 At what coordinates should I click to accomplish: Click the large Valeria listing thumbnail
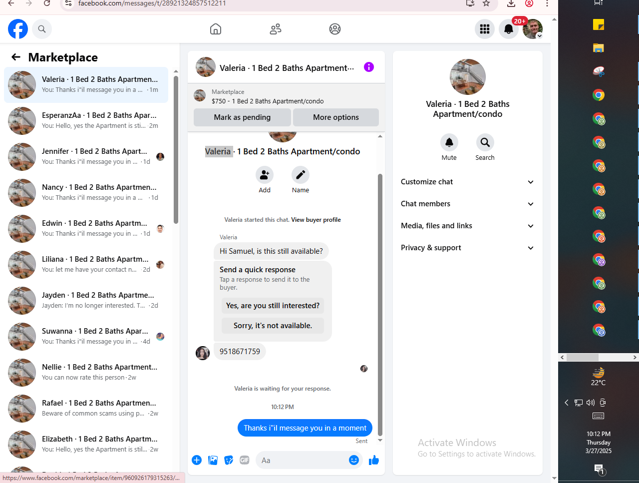(x=468, y=77)
